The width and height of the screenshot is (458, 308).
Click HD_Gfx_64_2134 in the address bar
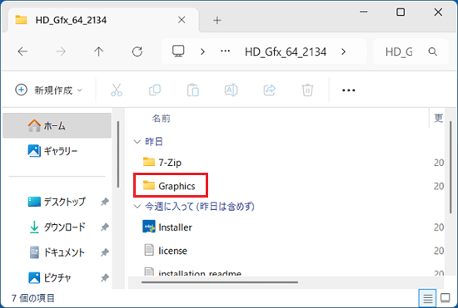pos(286,51)
